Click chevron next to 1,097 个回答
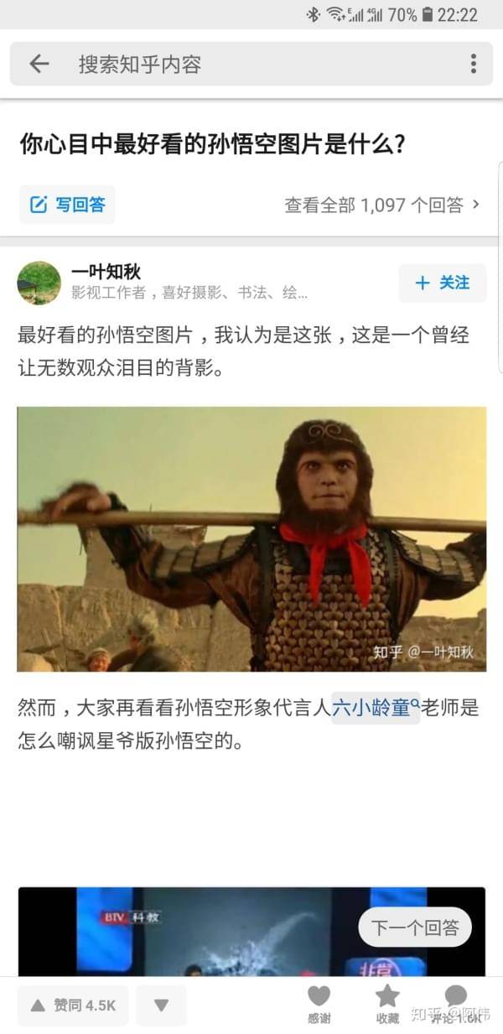 [476, 204]
